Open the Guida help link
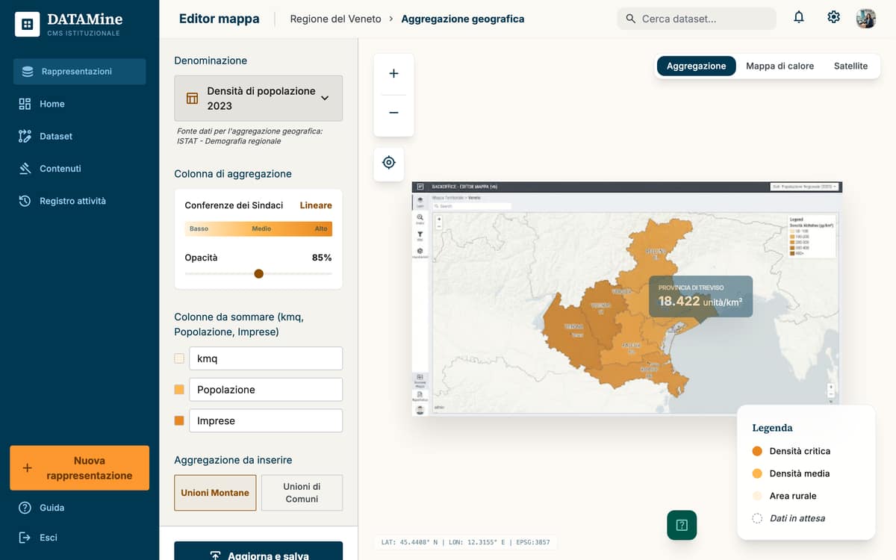 [42, 508]
